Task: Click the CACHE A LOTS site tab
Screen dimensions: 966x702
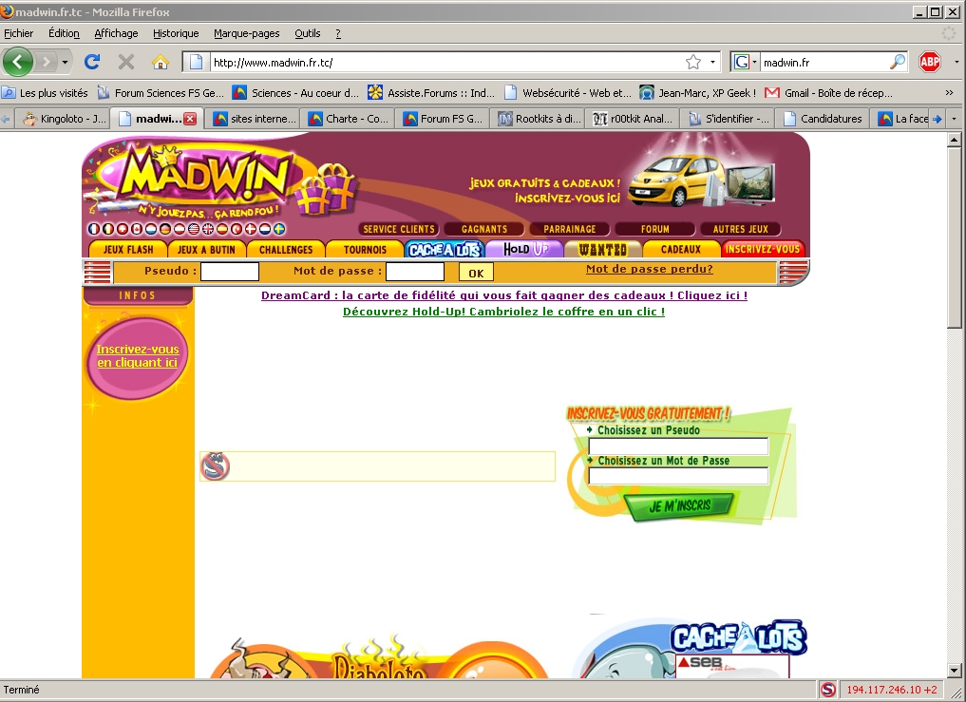Action: [x=445, y=249]
